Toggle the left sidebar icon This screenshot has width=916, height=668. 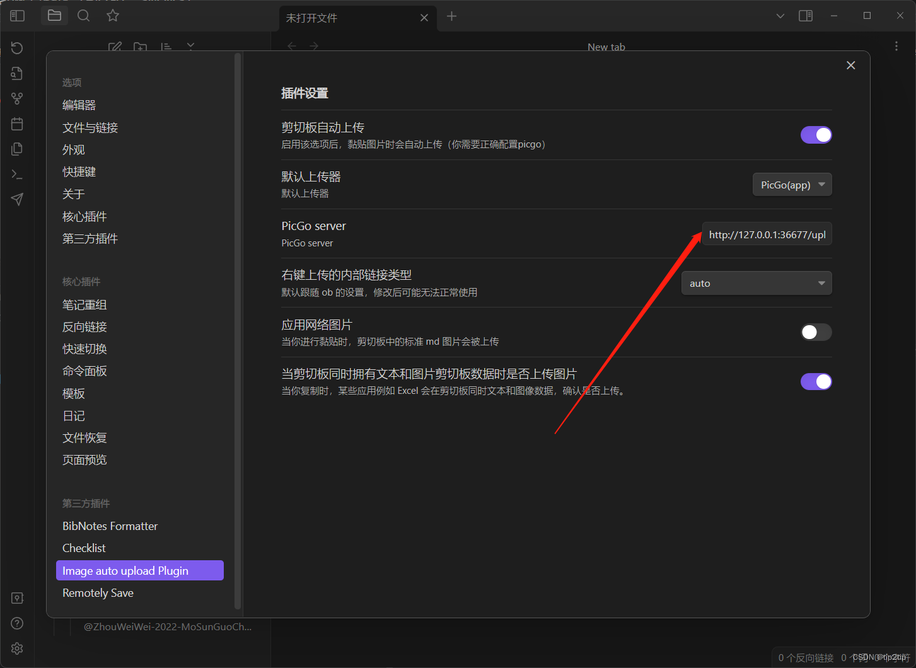[x=17, y=16]
